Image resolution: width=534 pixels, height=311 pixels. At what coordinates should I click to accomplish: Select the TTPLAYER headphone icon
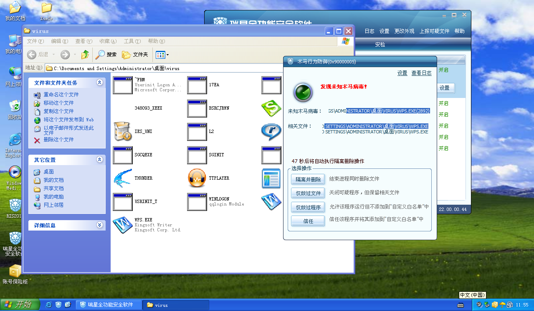click(197, 178)
